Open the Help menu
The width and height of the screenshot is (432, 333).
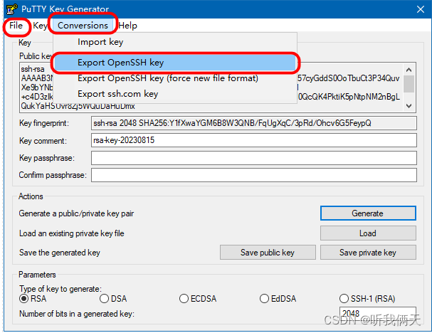128,26
